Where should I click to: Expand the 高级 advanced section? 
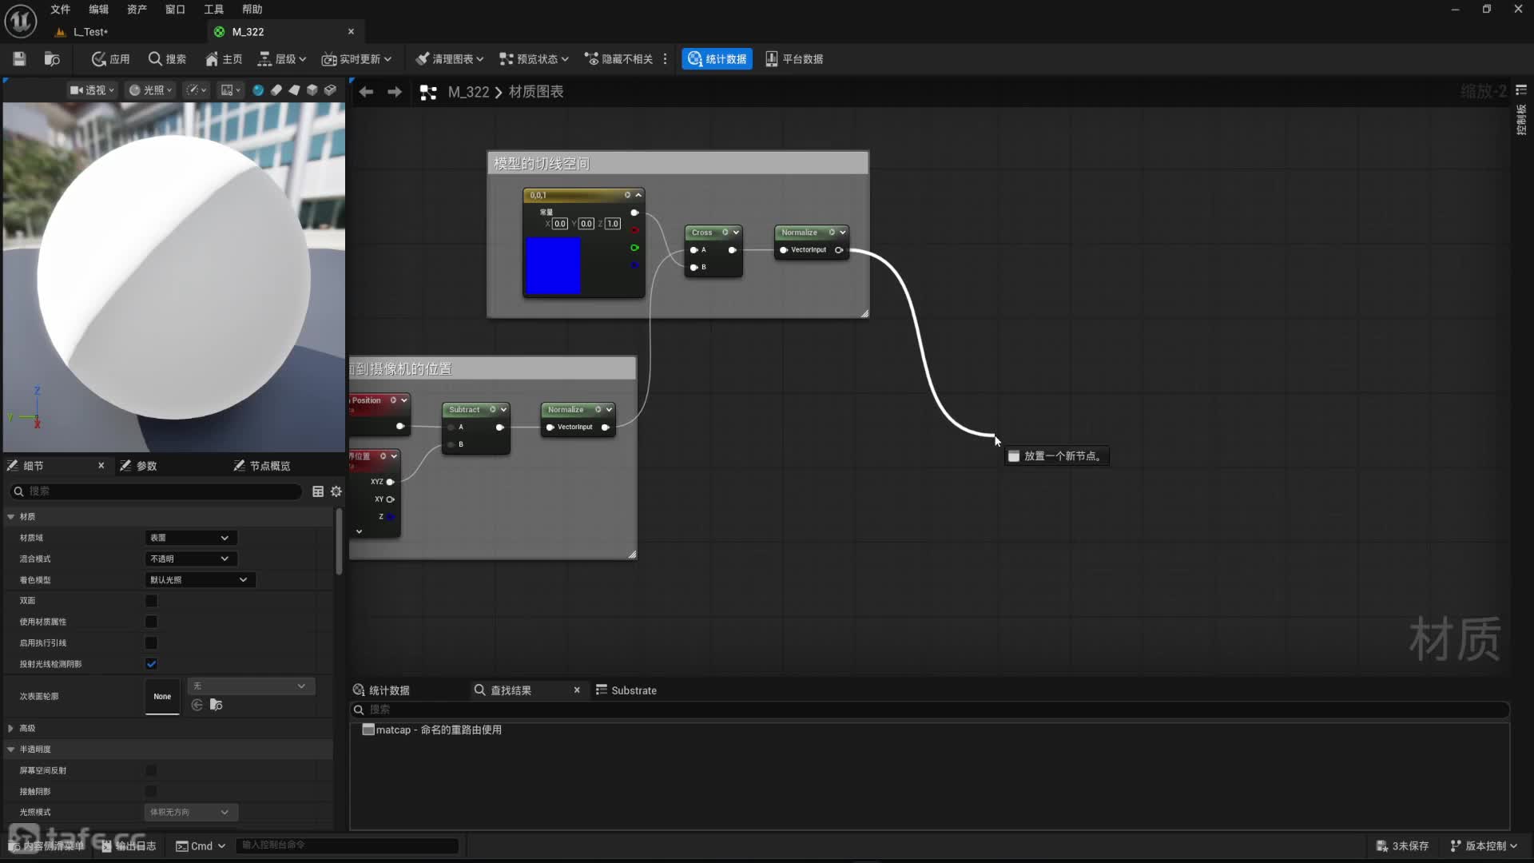click(x=10, y=728)
